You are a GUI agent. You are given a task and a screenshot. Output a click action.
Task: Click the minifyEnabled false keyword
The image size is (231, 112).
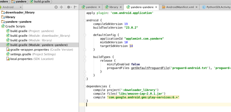pos(135,64)
